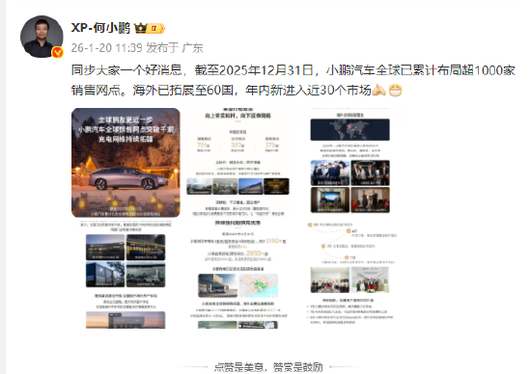This screenshot has width=531, height=374.
Task: Click the crown membership badge icon
Action: pyautogui.click(x=150, y=28)
